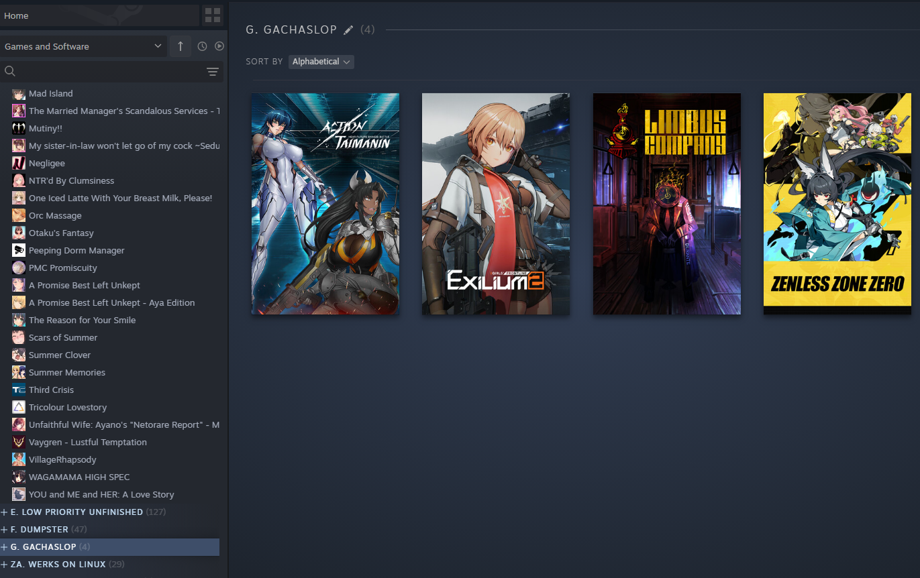Select the Third Crisis game icon
The image size is (920, 578).
click(19, 390)
